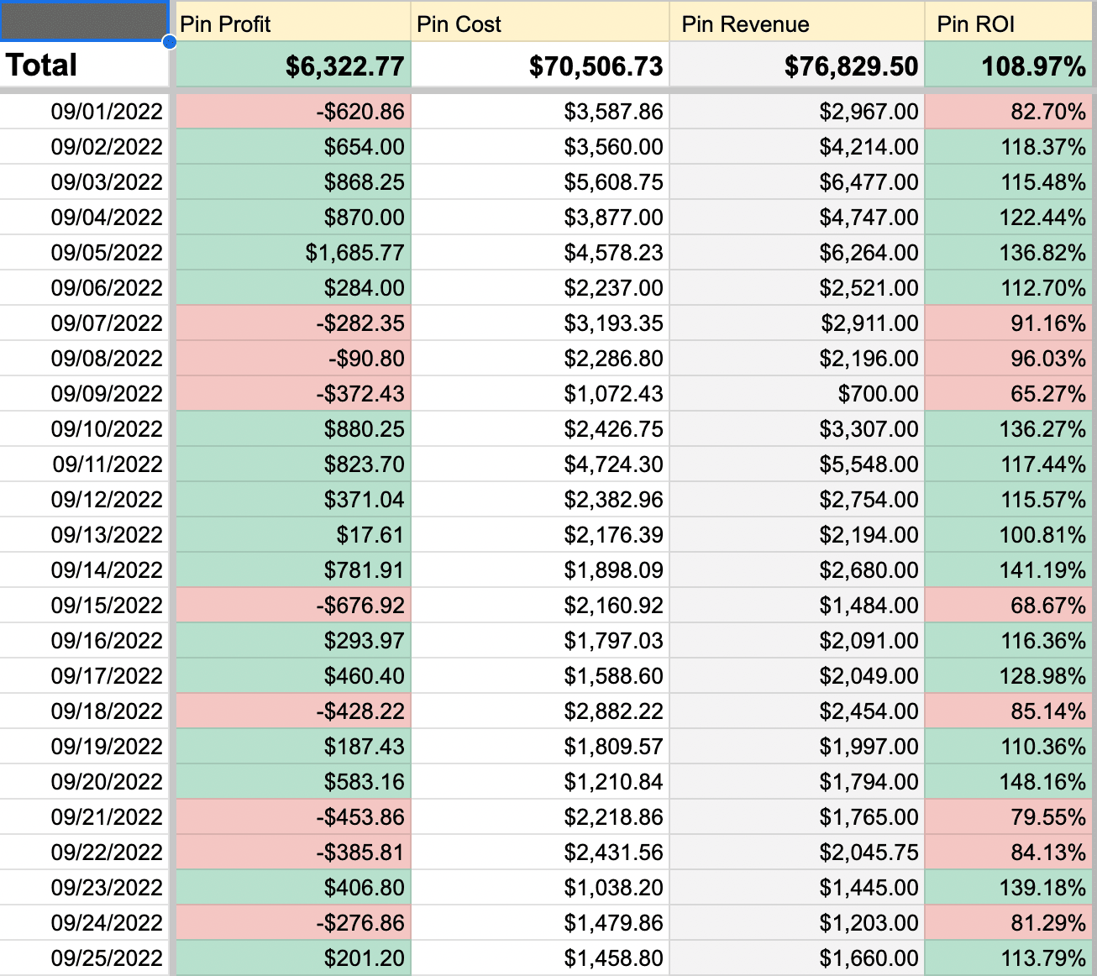Select the Pin Cost header cell
The image size is (1097, 976).
[540, 24]
